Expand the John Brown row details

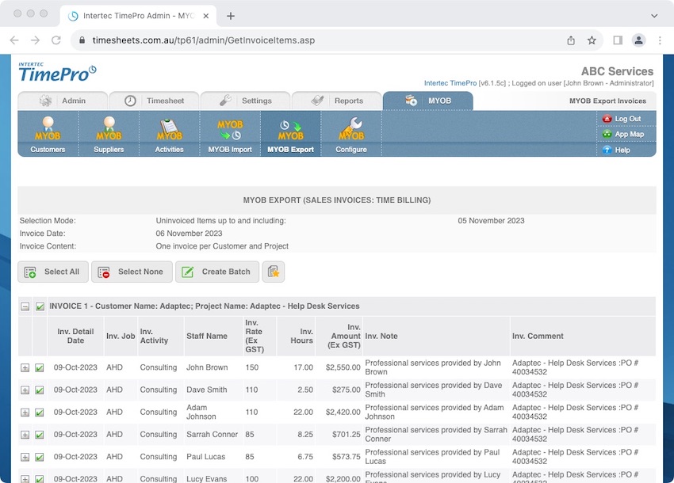click(x=25, y=368)
